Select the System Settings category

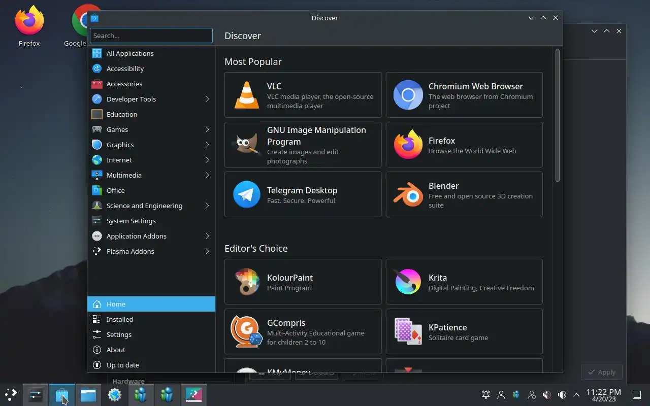(151, 221)
